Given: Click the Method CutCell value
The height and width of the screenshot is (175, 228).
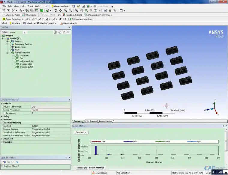Looking at the screenshot, I should [51, 126].
